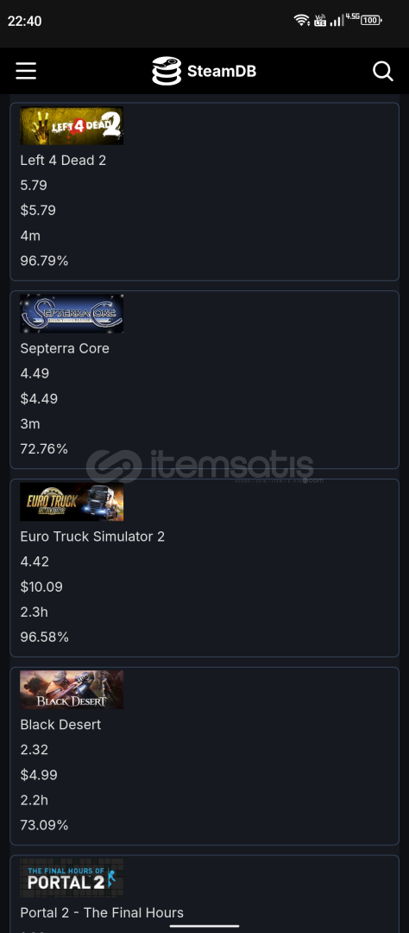The width and height of the screenshot is (409, 933).
Task: Select the Euro Truck Simulator 2 title
Action: coord(92,536)
